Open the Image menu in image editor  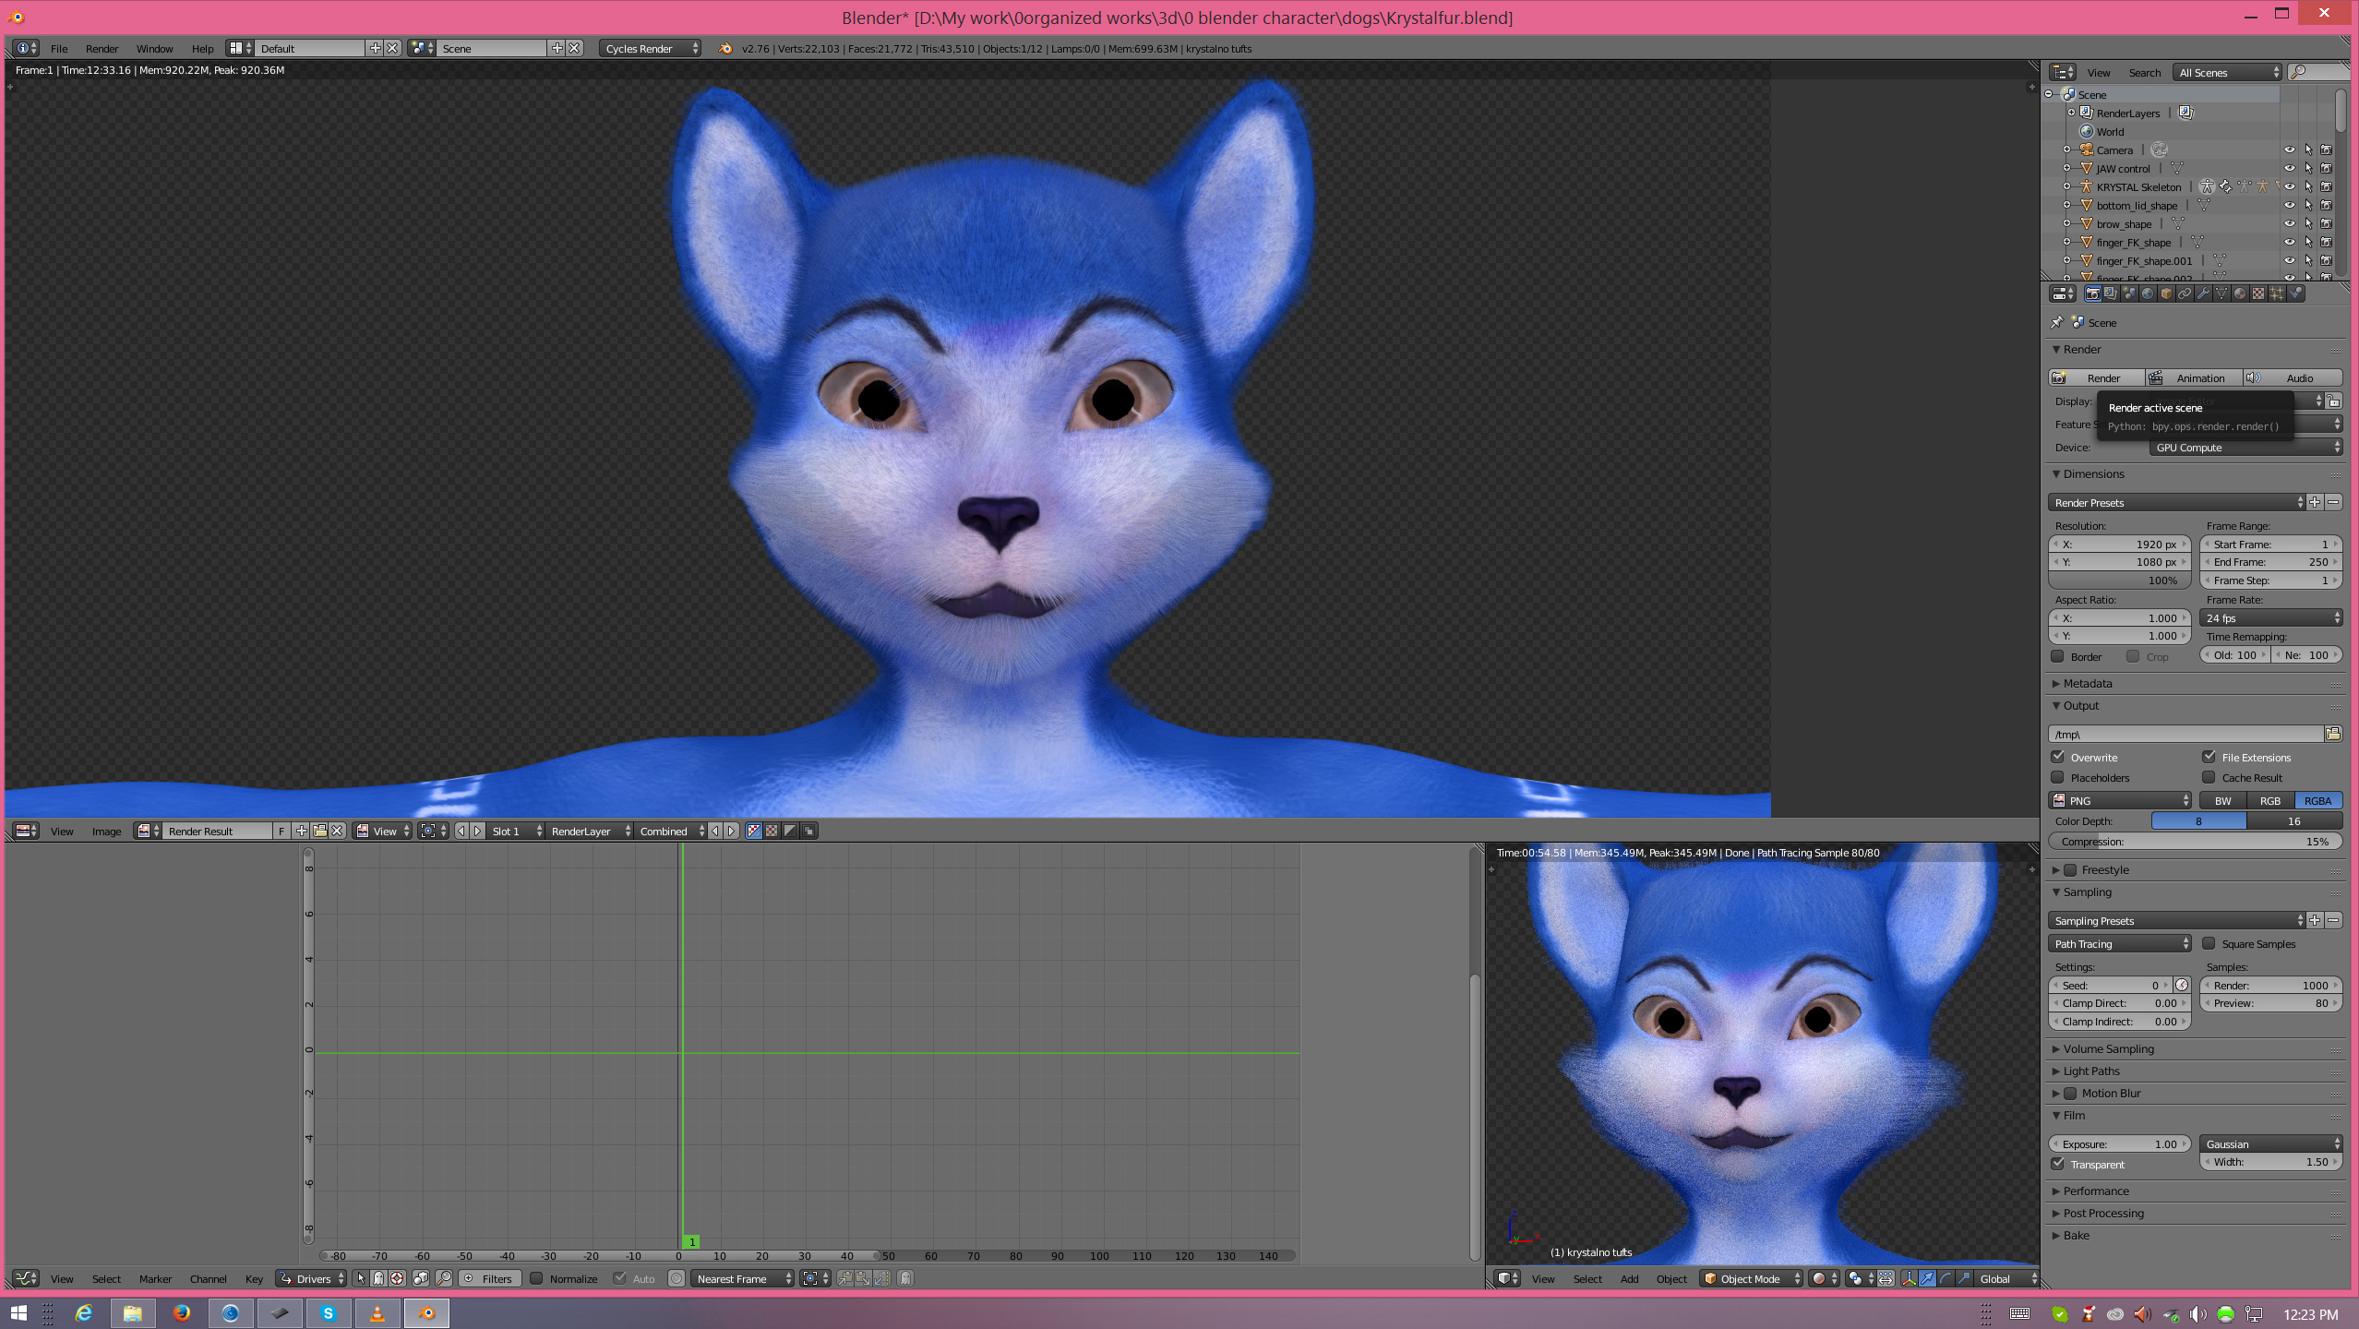coord(106,831)
